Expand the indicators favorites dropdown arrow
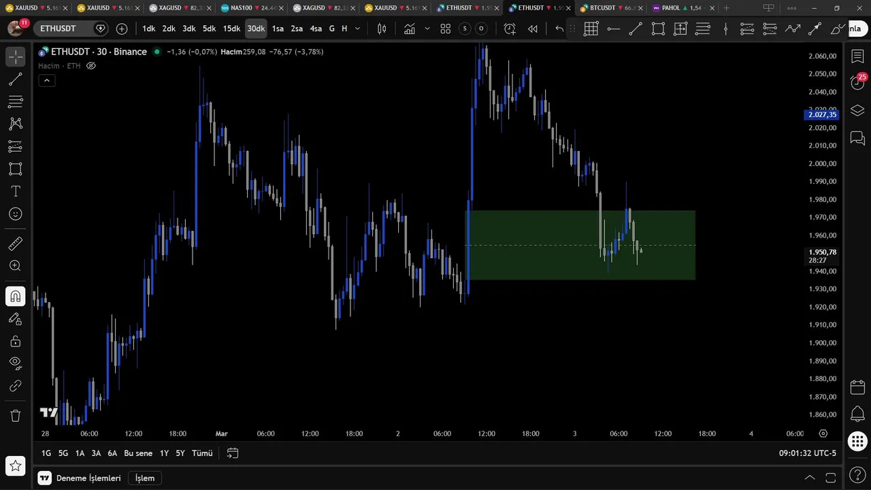The image size is (871, 490). pos(427,29)
